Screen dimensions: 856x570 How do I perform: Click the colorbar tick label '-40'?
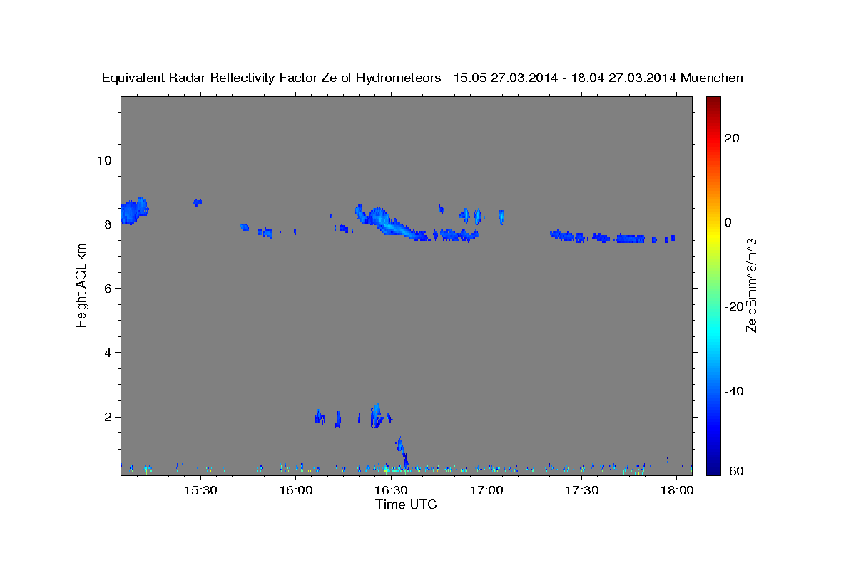coord(735,390)
